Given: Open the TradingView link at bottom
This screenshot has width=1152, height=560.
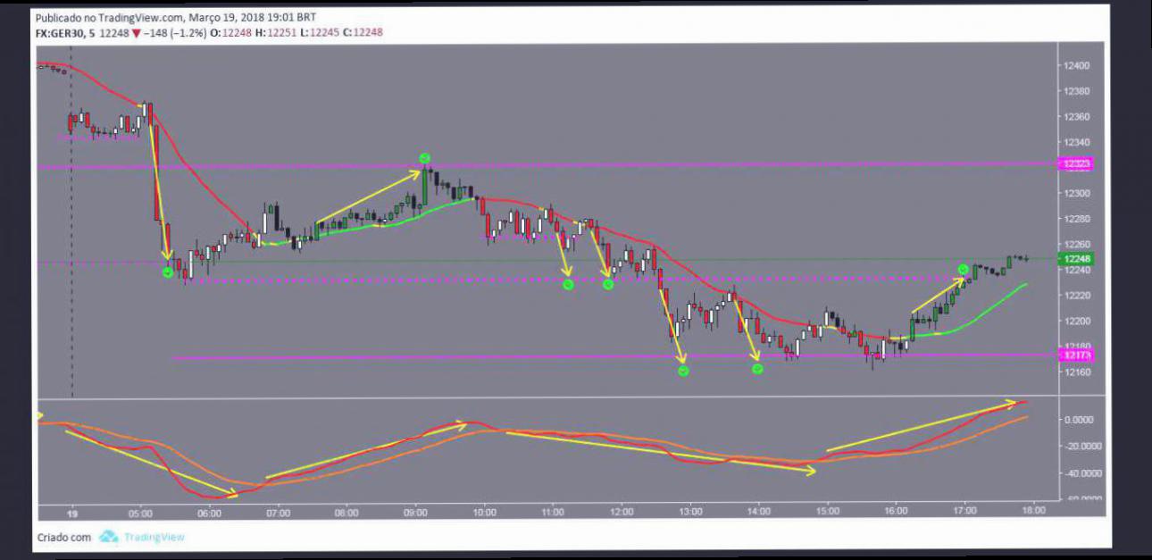Looking at the screenshot, I should click(154, 537).
